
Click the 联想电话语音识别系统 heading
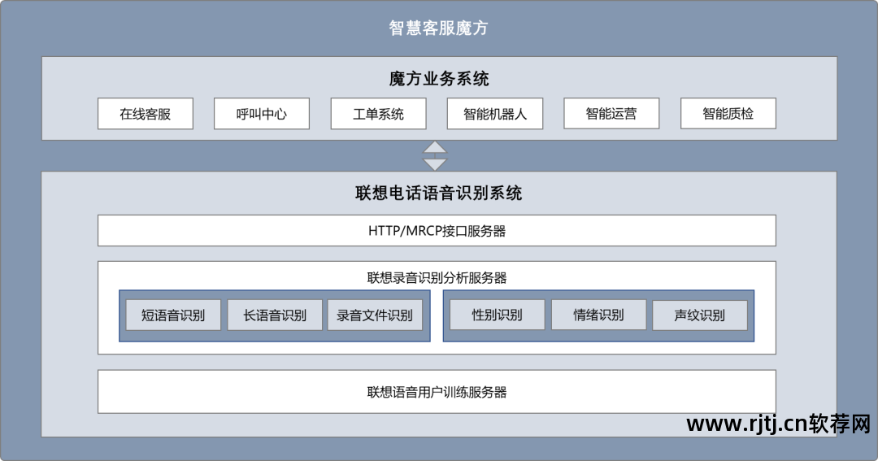coord(439,193)
